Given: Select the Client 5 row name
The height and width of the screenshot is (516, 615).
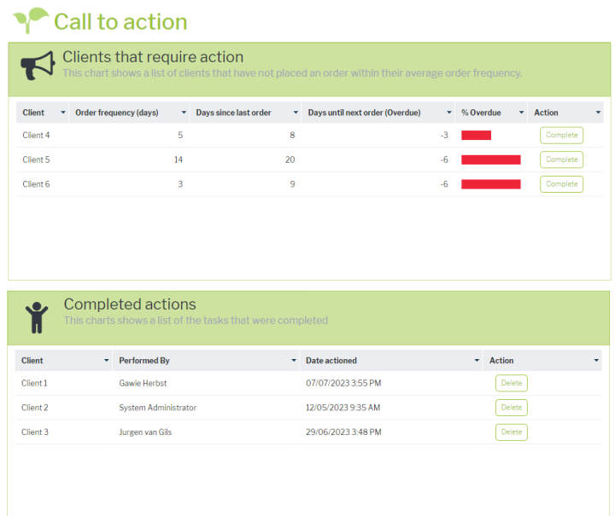Looking at the screenshot, I should (36, 159).
